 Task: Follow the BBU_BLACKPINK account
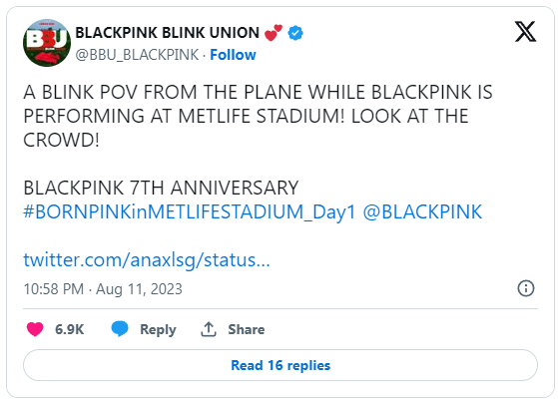(233, 55)
